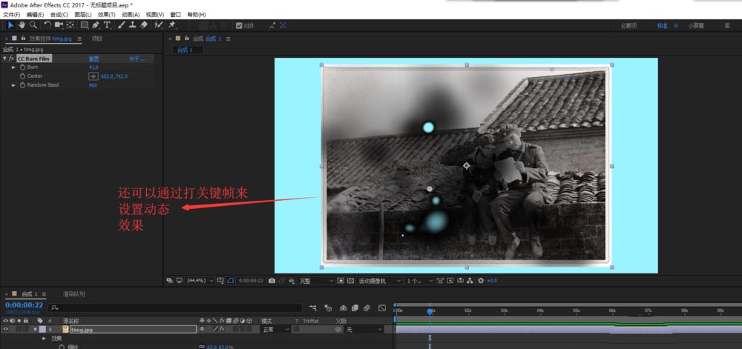Click the timg.jpg layer label color swatch
This screenshot has height=349, width=742.
[x=42, y=329]
